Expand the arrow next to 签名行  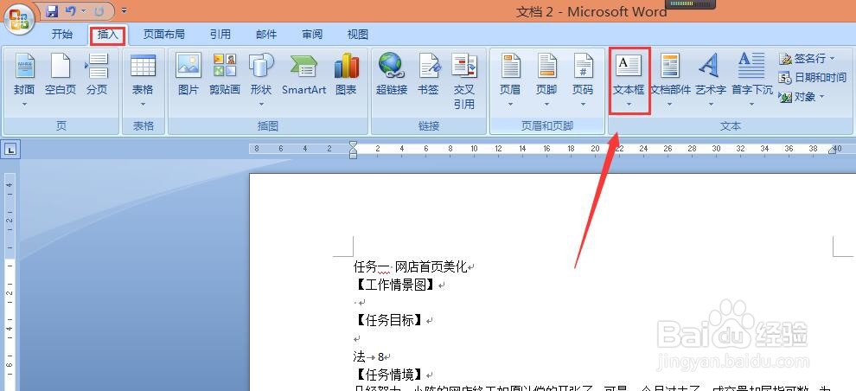click(833, 59)
